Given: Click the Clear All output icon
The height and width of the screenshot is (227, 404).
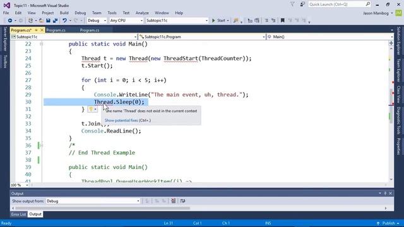Looking at the screenshot, I should click(174, 201).
